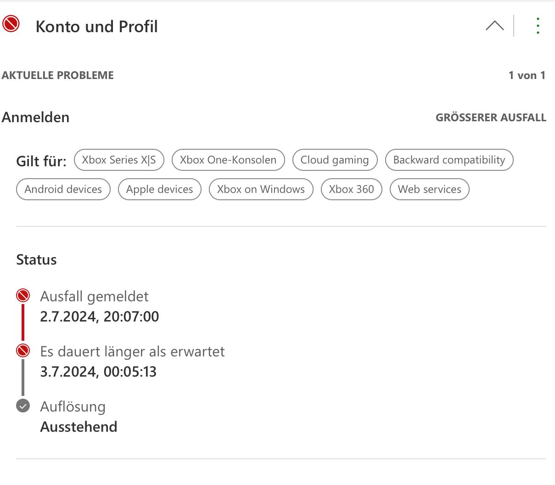The height and width of the screenshot is (485, 555).
Task: Open the three-dot more options menu
Action: [538, 26]
